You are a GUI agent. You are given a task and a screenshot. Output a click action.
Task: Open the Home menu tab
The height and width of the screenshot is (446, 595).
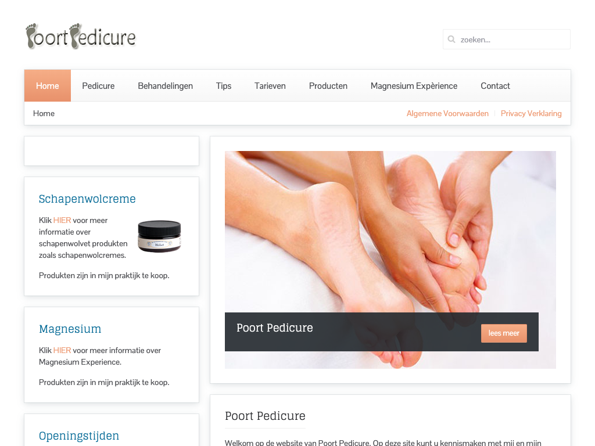pos(48,86)
